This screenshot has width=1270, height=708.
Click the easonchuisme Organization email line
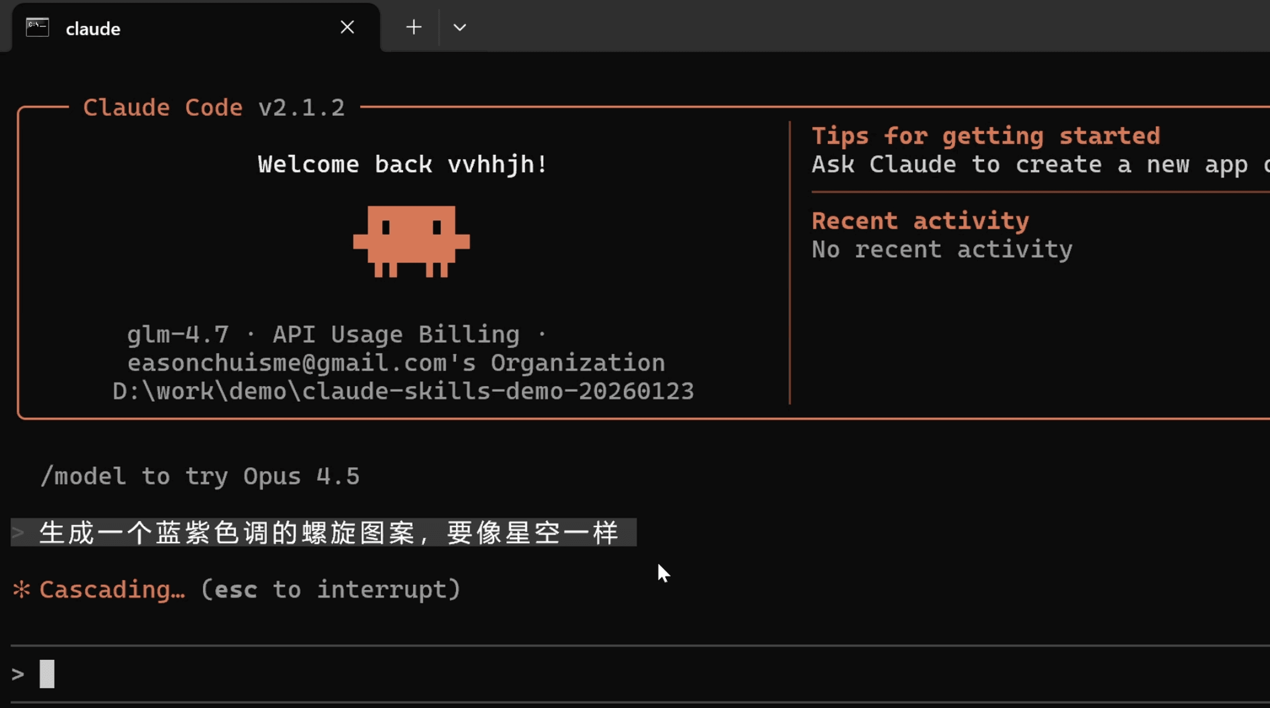396,364
